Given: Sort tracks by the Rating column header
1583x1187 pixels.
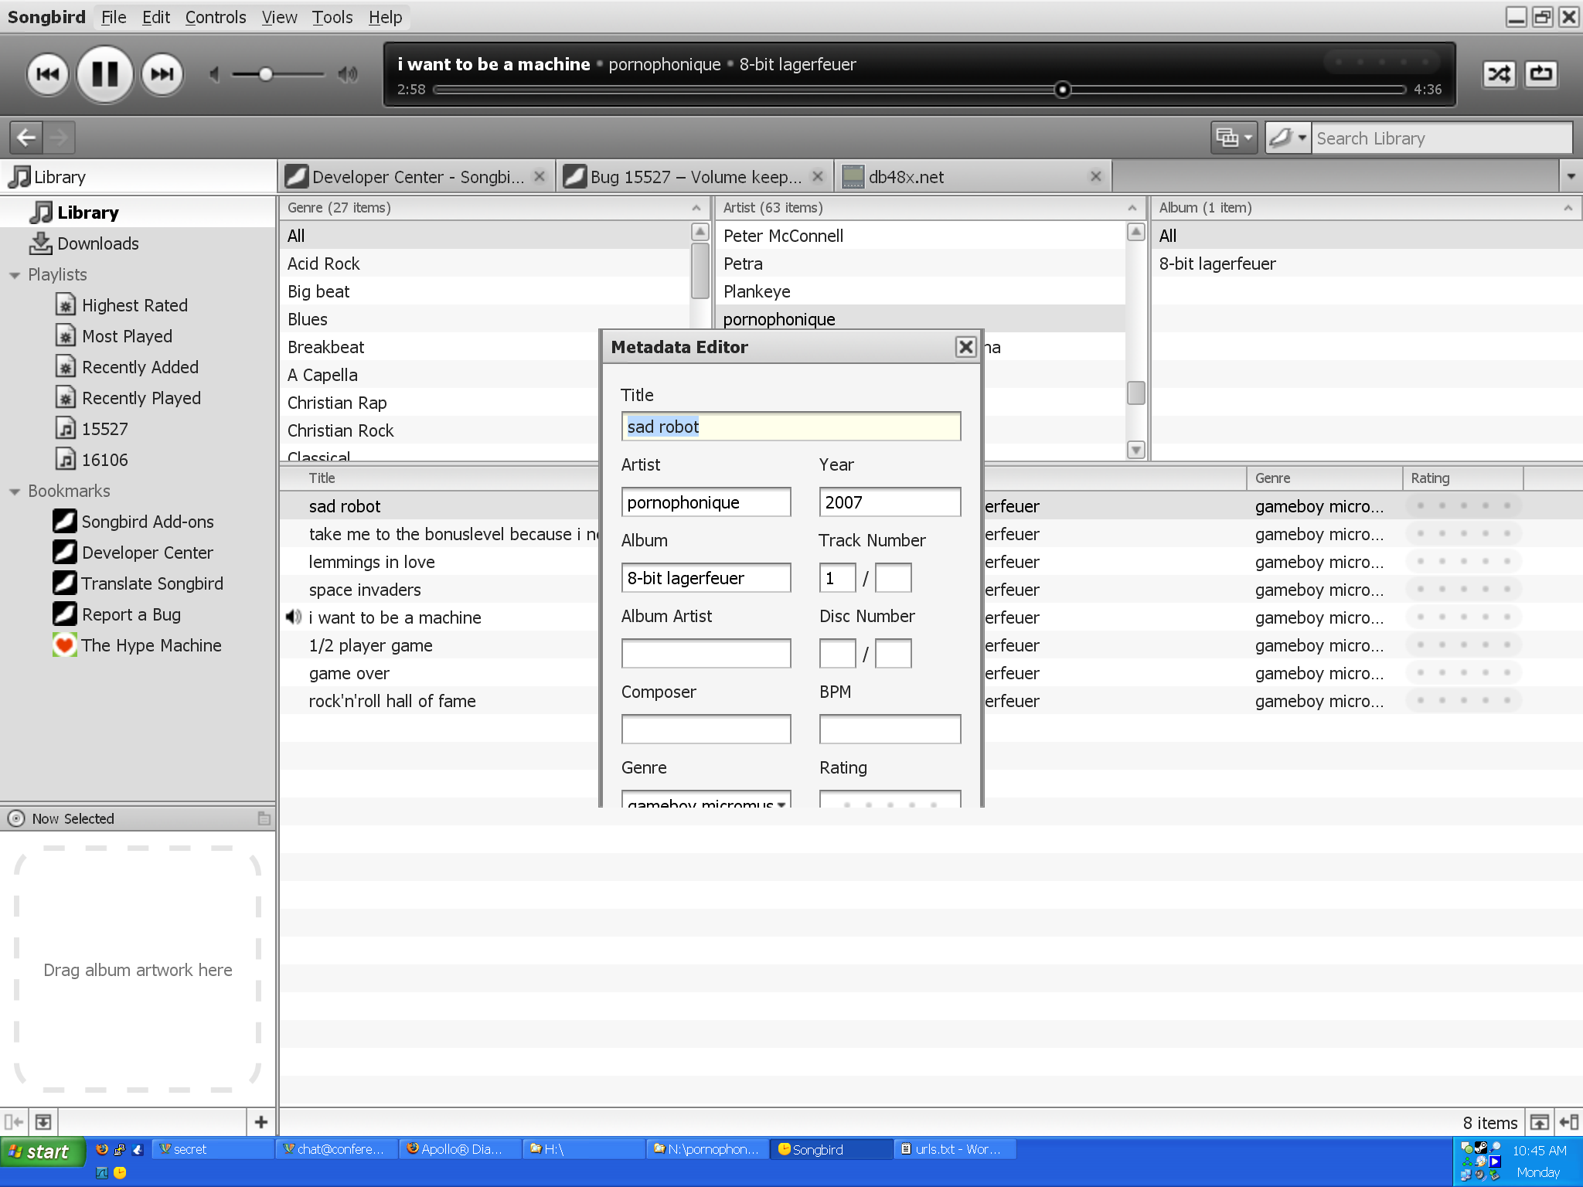Looking at the screenshot, I should click(x=1462, y=478).
